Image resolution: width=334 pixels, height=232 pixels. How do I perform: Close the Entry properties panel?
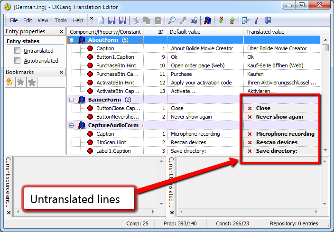(61, 32)
